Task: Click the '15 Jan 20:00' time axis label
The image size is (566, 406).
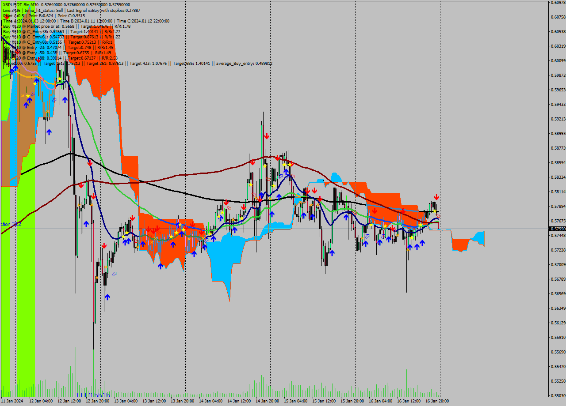Action: pyautogui.click(x=352, y=401)
